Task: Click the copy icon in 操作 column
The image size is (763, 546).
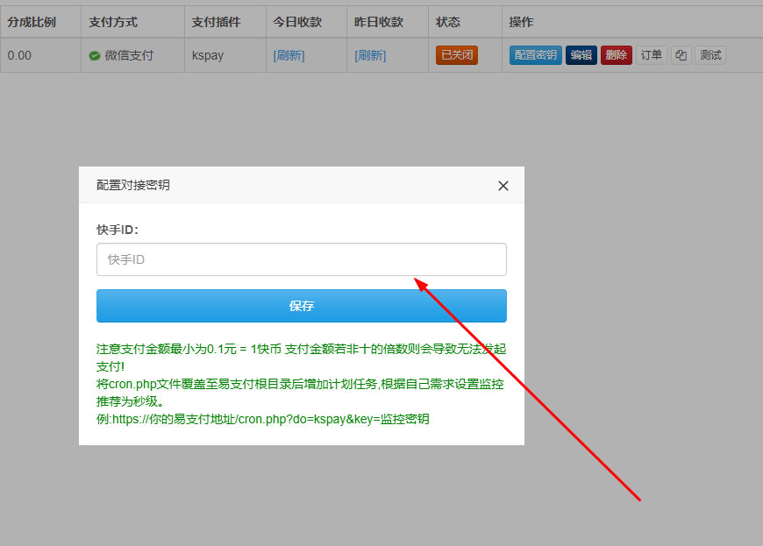Action: tap(681, 55)
